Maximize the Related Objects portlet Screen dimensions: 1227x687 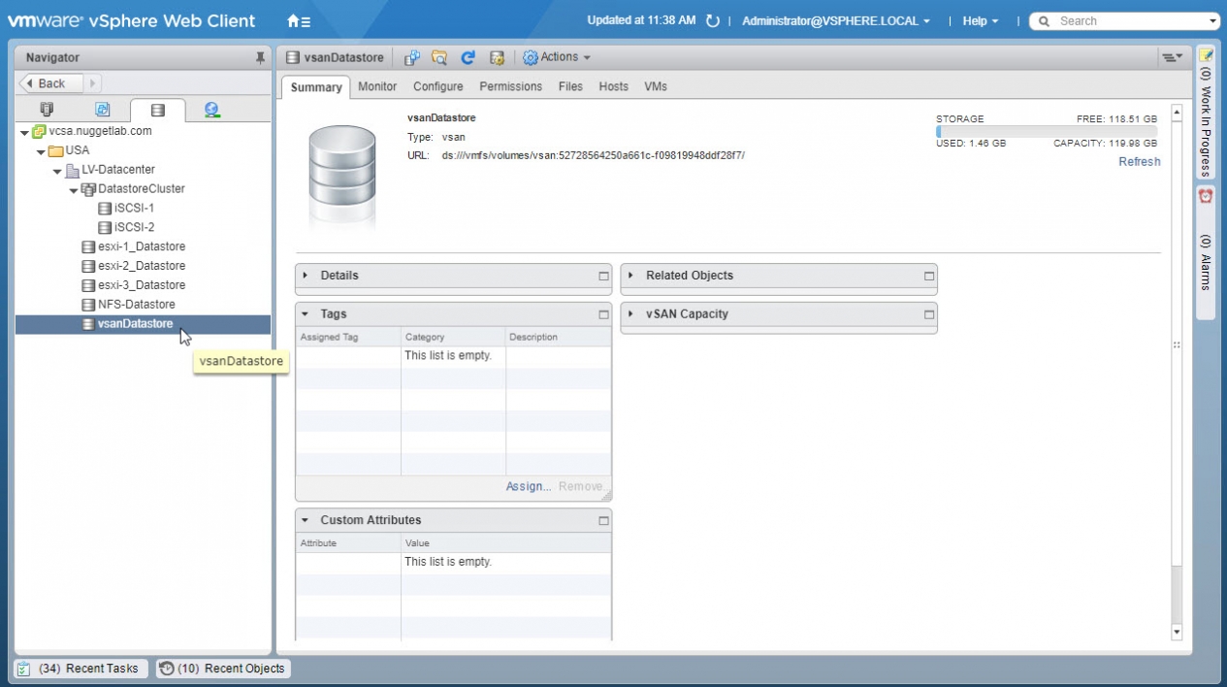pyautogui.click(x=929, y=276)
